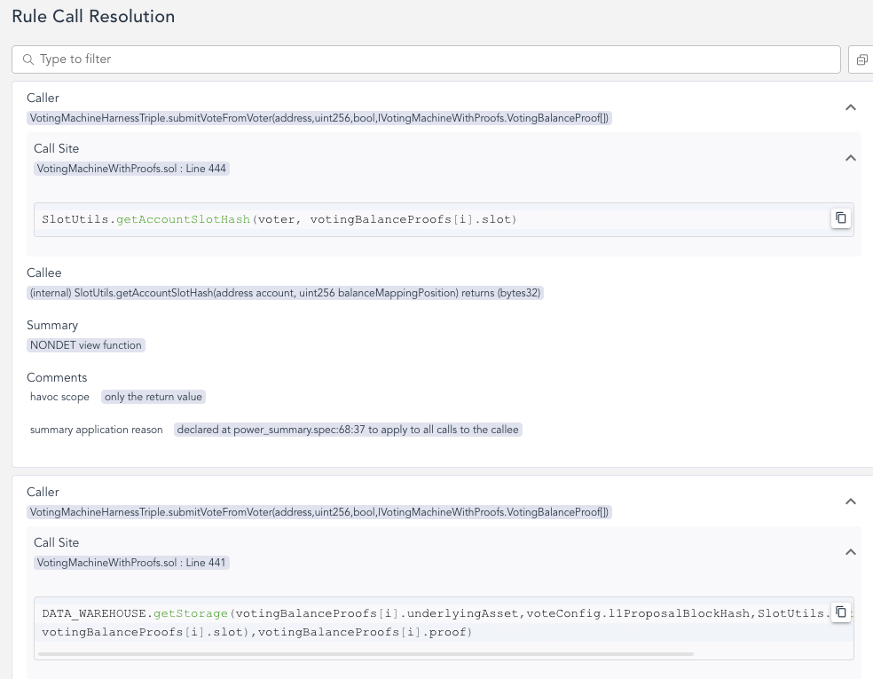Click the VotingMachineWithProofs.sol Line 444 badge

131,168
